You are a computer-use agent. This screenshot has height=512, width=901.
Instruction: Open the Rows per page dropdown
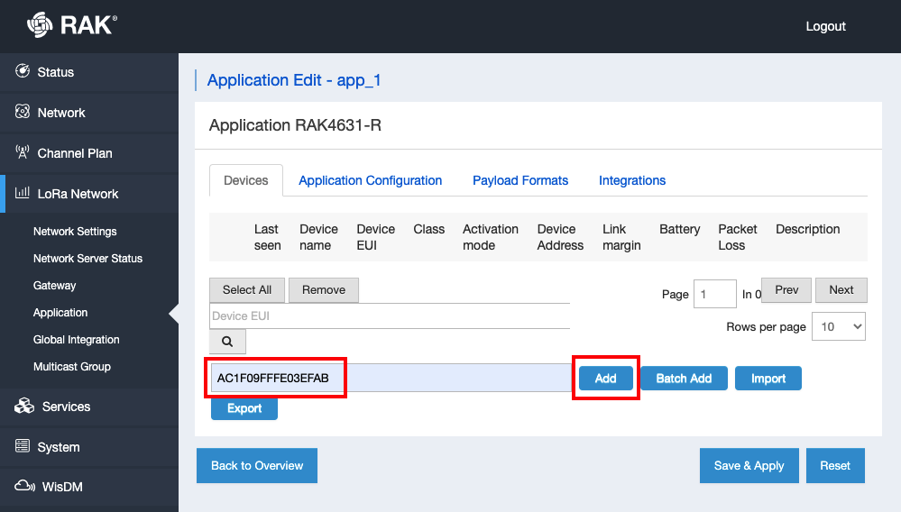839,326
